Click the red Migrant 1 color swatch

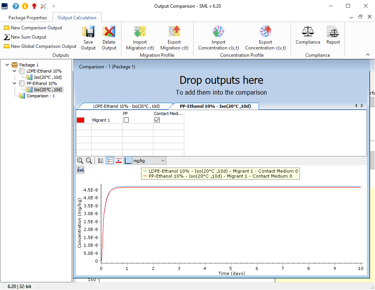click(81, 120)
